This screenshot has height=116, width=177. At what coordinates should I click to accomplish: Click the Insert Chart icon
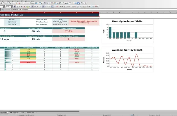tap(58, 4)
